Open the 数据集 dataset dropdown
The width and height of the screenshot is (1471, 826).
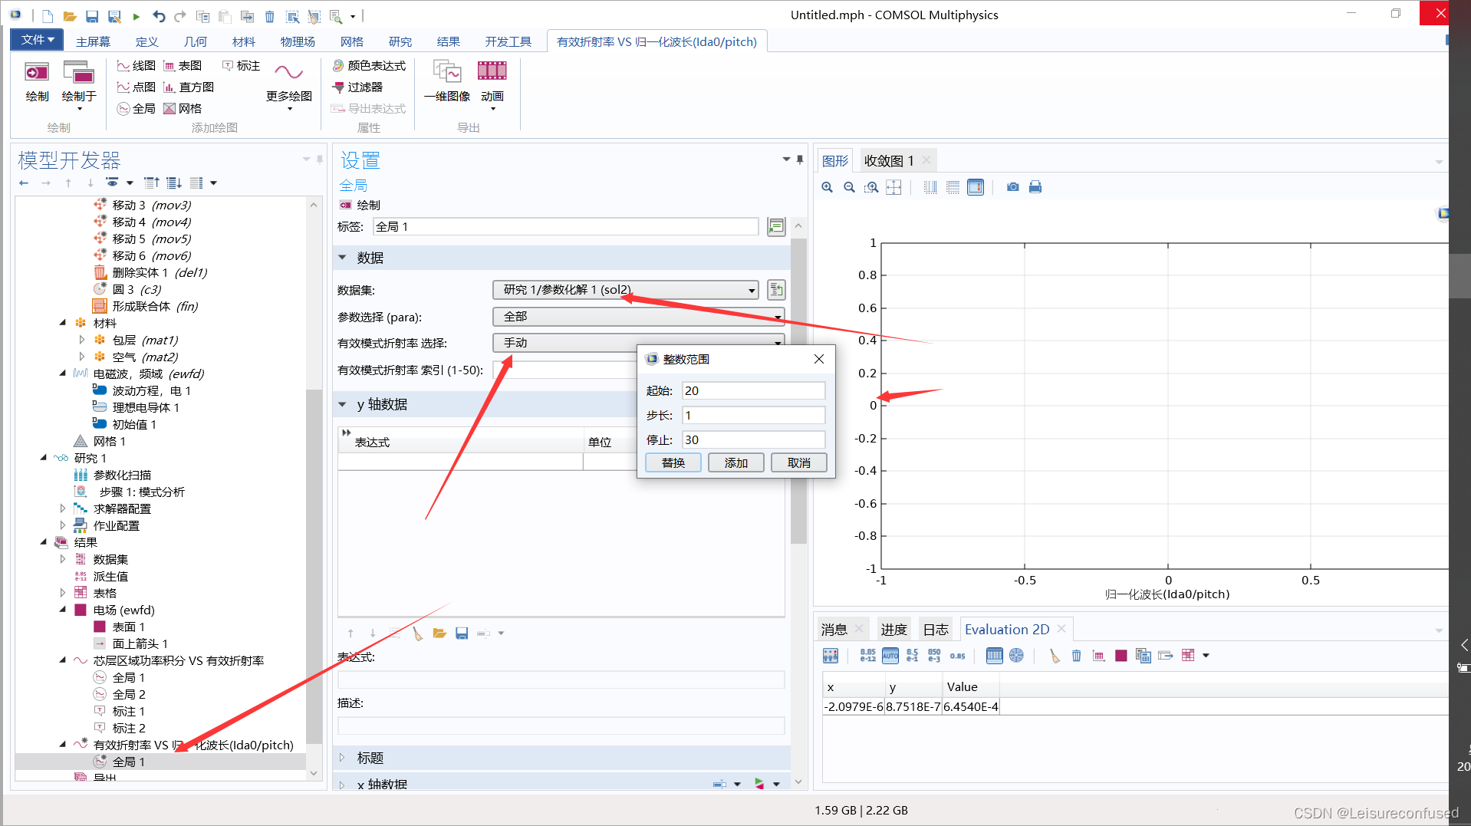pyautogui.click(x=626, y=290)
